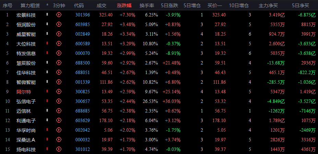Viewport: 318px width, 154px height.
Task: Open 3-minute chart icon for 宏景科技
Action: click(x=59, y=15)
